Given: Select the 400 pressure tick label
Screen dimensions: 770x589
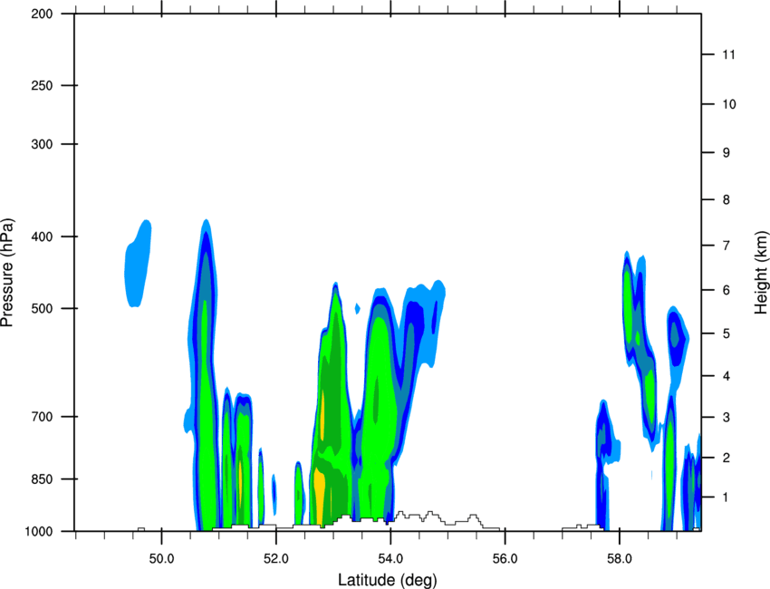Looking at the screenshot, I should pos(42,237).
